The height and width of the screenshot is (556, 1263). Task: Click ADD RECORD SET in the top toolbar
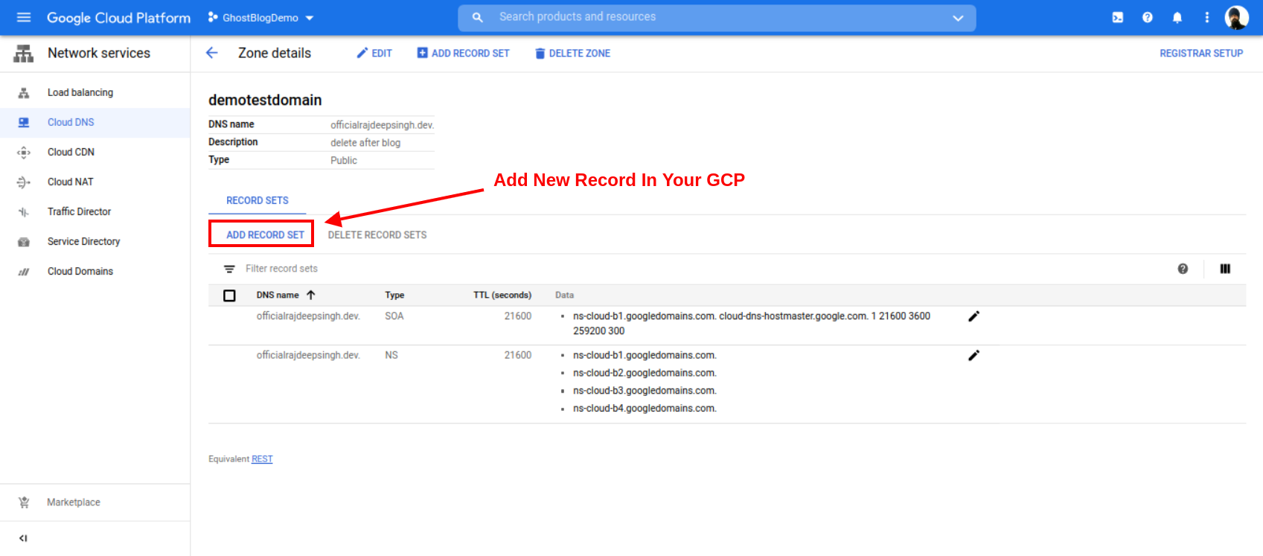pyautogui.click(x=463, y=53)
